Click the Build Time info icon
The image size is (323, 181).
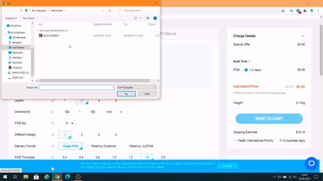(x=249, y=61)
